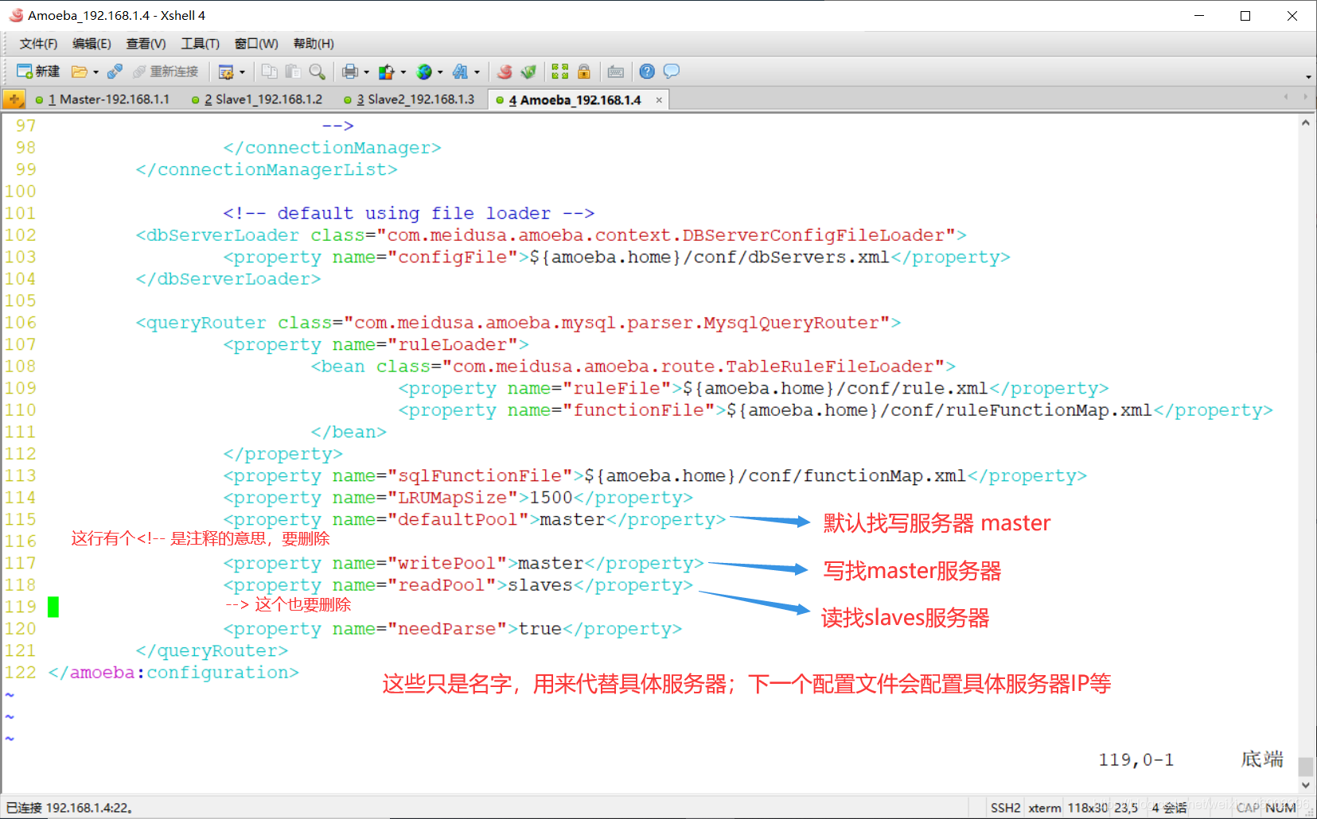This screenshot has width=1317, height=819.
Task: Click the connect link icon
Action: point(115,72)
